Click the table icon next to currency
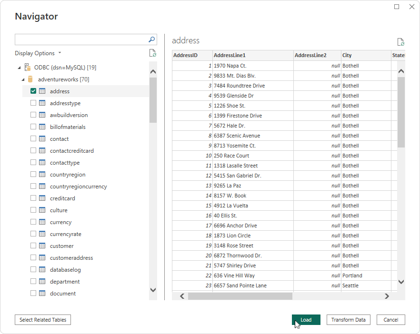 42,222
